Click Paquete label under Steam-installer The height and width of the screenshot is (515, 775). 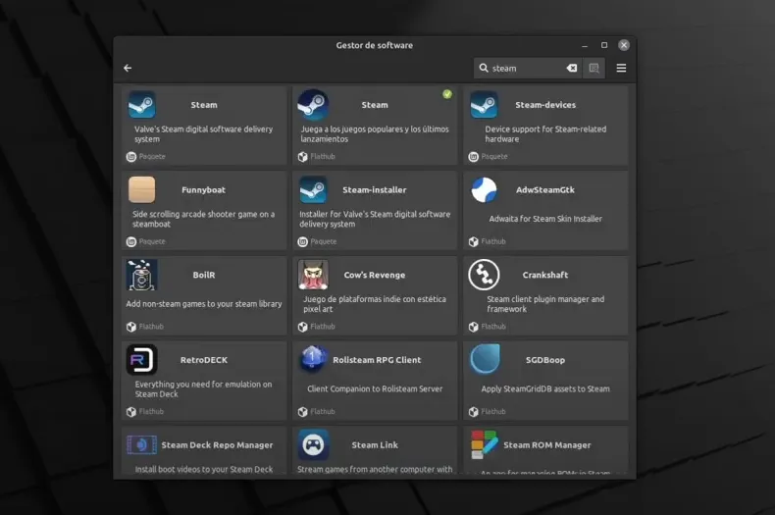(324, 241)
